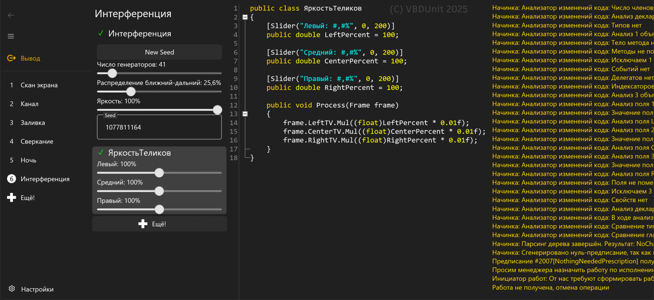This screenshot has height=300, width=654.
Task: Click log line Просим менеджера назначить работу
Action: (x=573, y=270)
